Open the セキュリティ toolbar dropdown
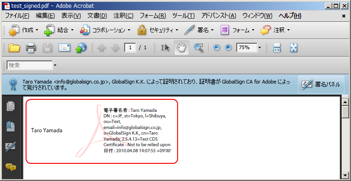The image size is (351, 181). click(158, 30)
